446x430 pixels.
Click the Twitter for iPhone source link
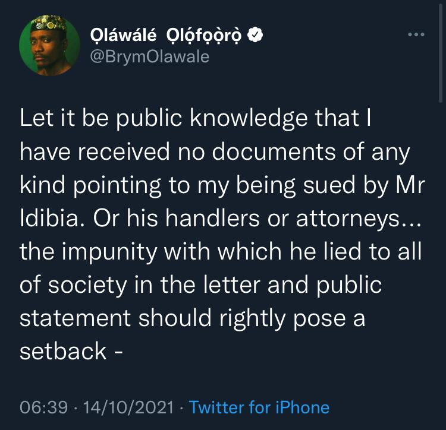click(259, 407)
